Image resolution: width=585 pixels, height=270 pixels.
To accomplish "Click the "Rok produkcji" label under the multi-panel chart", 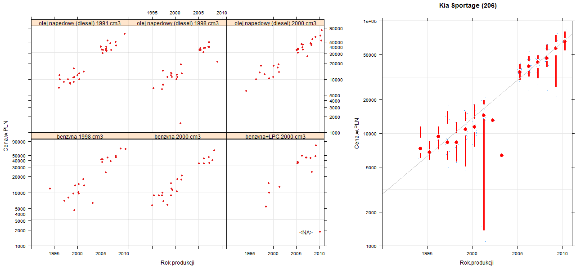I will click(x=177, y=263).
